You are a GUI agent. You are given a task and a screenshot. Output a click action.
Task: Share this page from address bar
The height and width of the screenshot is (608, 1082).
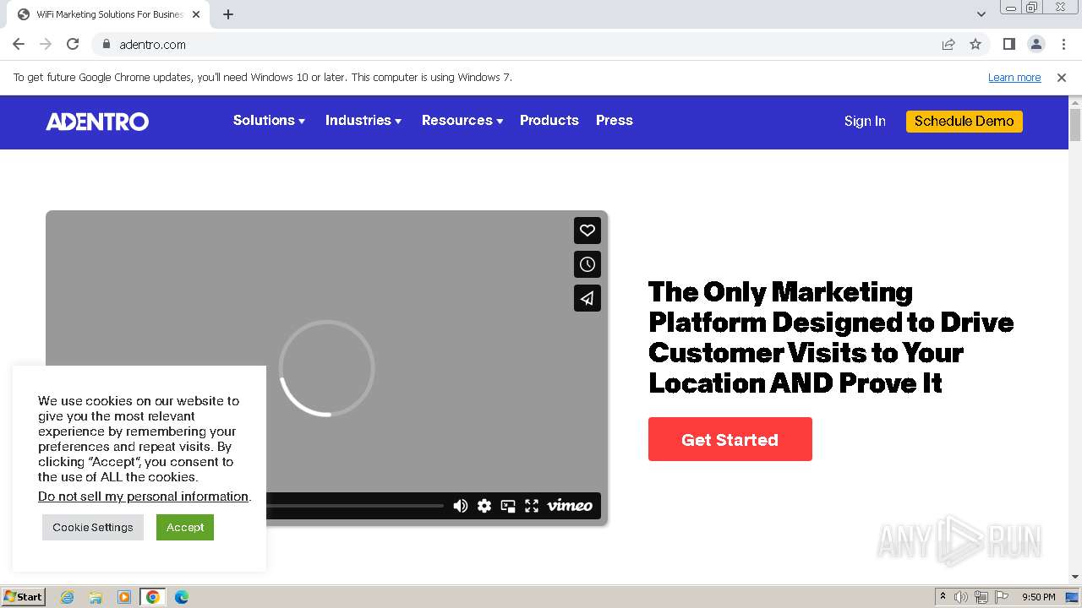point(948,44)
